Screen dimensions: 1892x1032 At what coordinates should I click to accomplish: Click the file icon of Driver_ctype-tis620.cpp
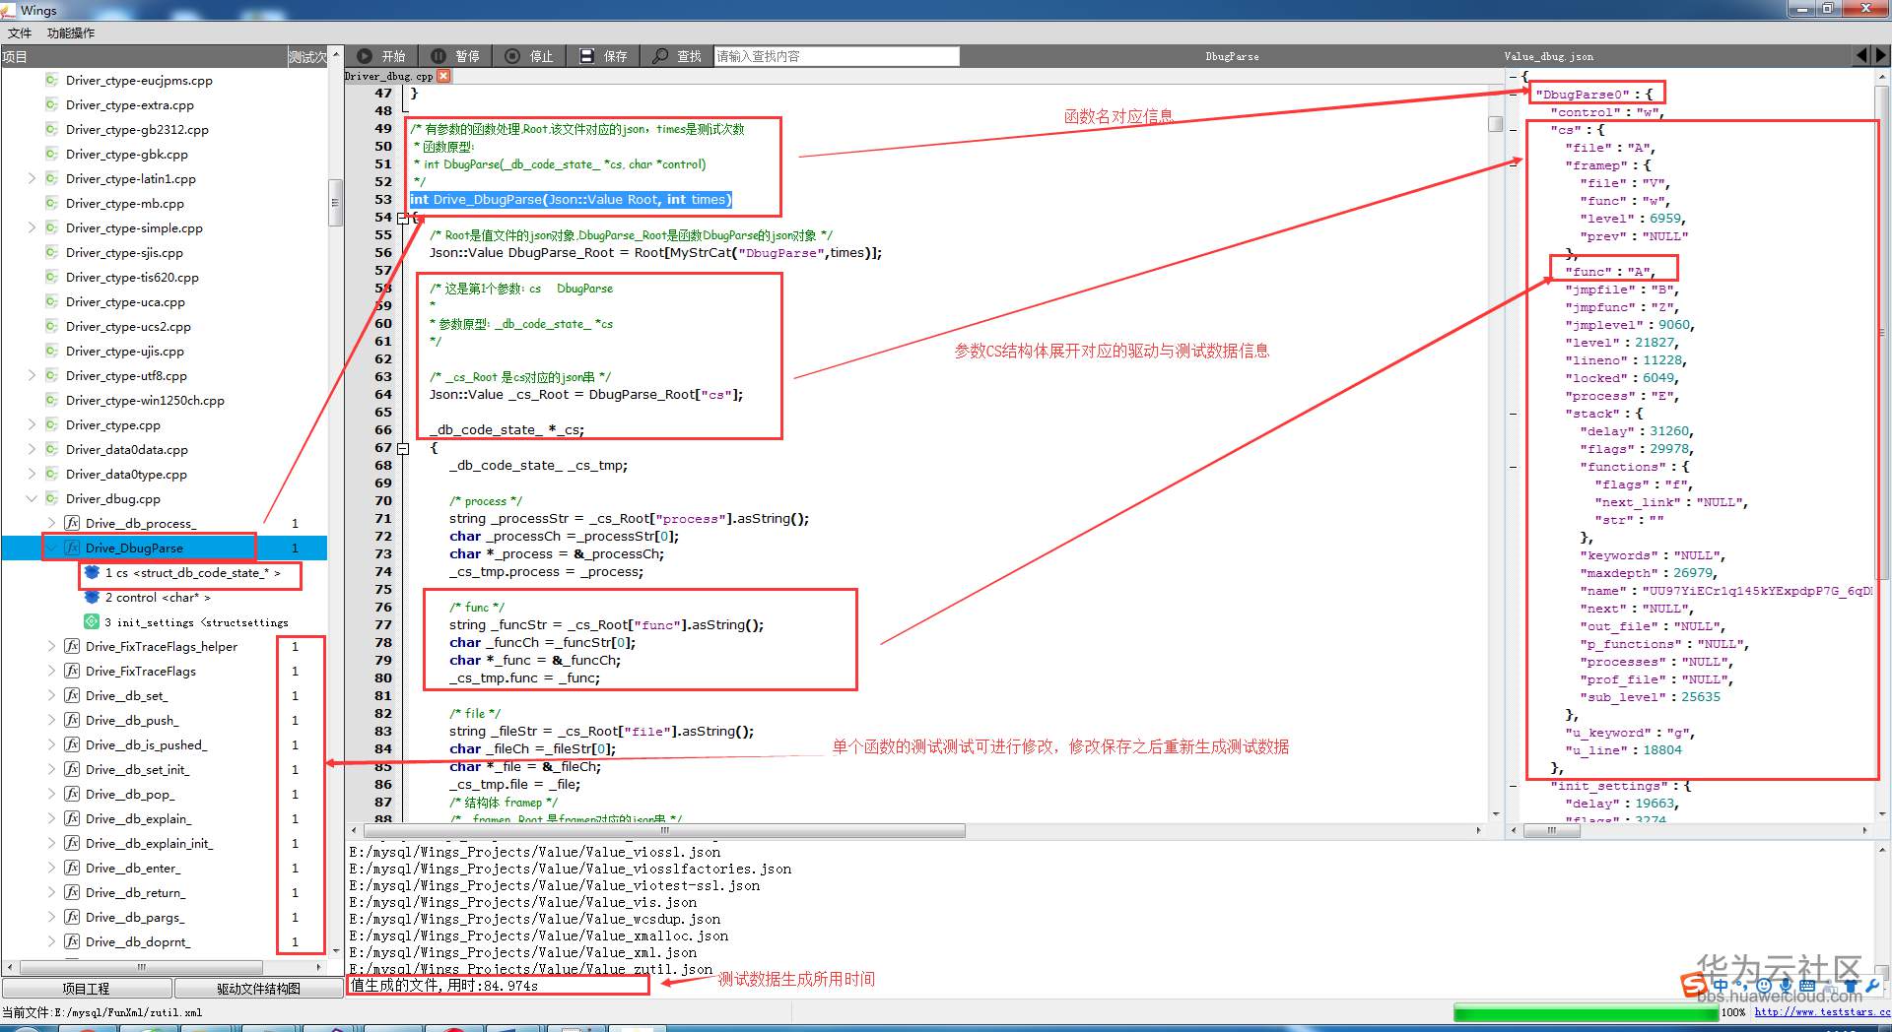coord(51,277)
